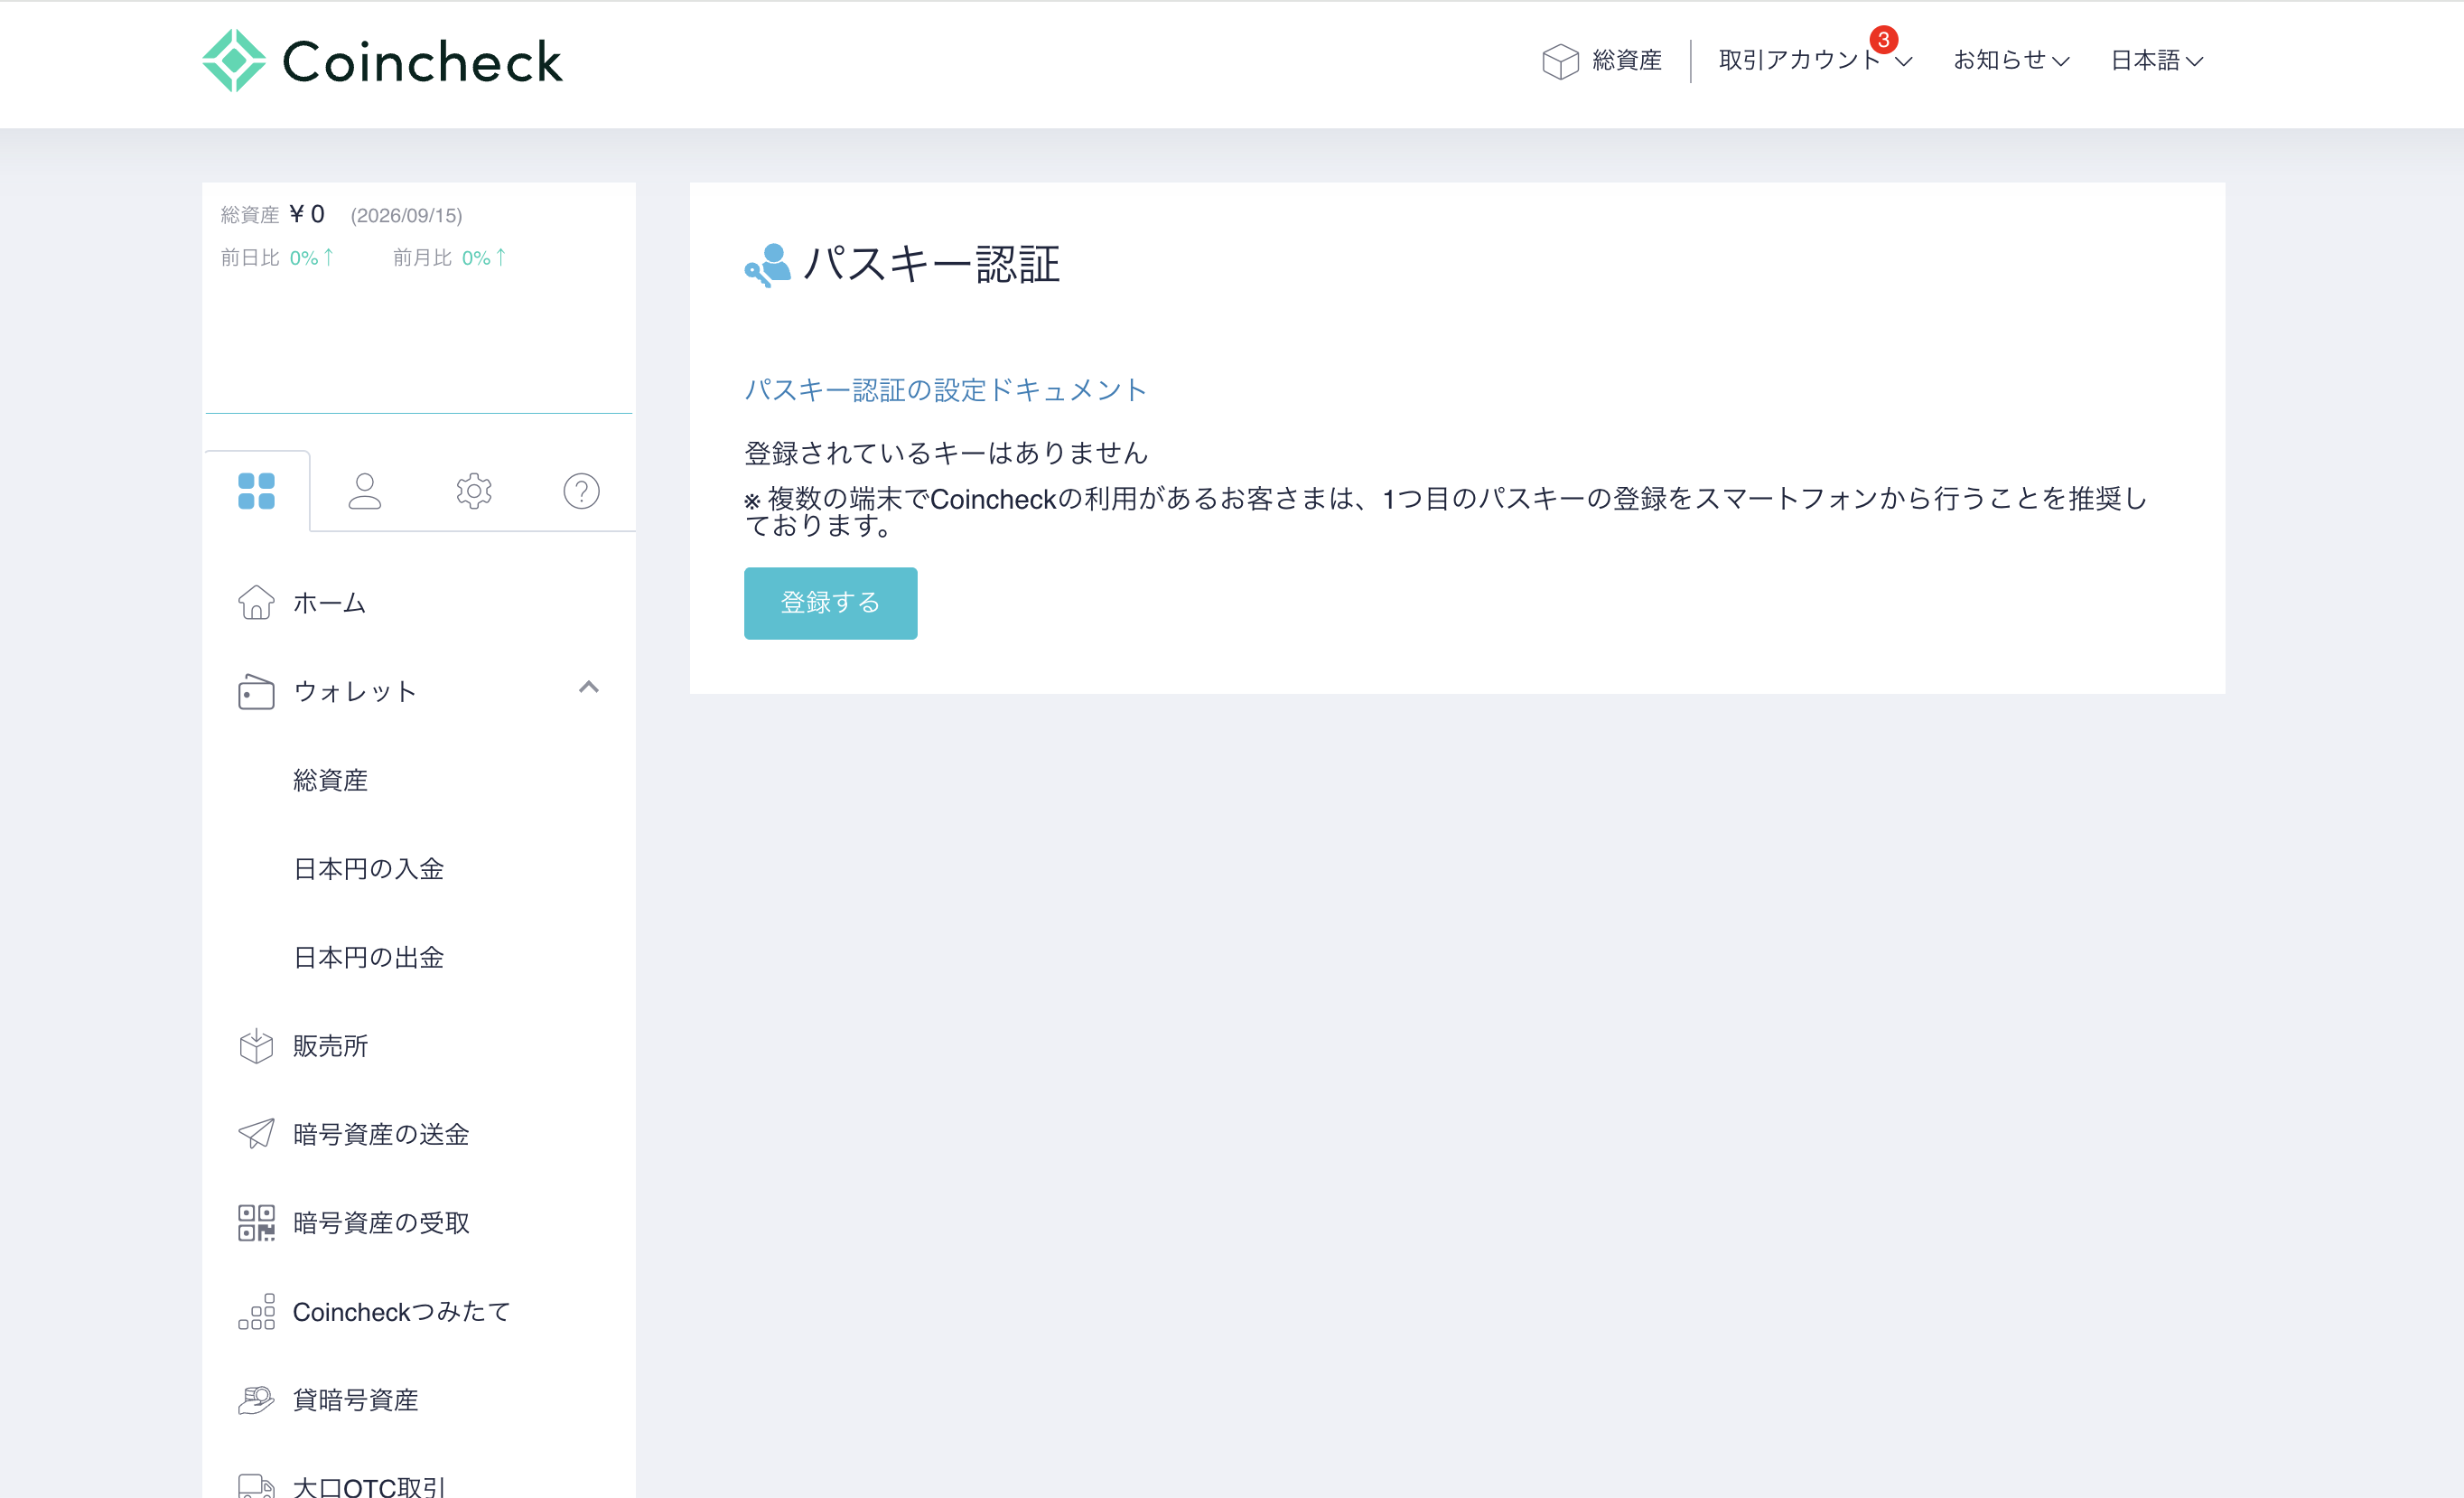2464x1498 pixels.
Task: Open 総資産 in the top header
Action: click(1626, 60)
